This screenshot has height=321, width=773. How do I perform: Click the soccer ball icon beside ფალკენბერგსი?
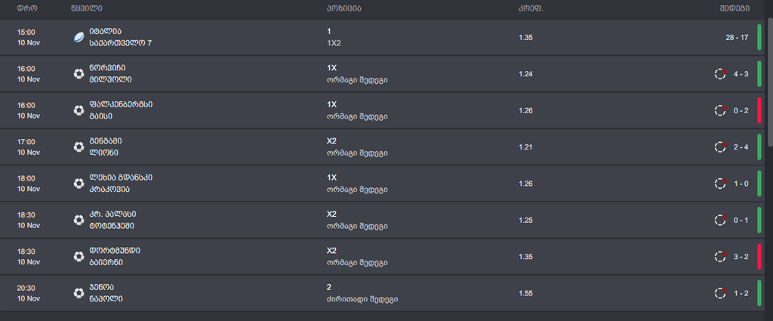click(79, 110)
